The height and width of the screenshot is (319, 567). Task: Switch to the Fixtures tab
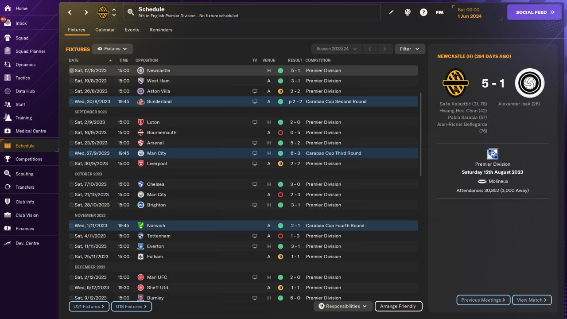[77, 30]
